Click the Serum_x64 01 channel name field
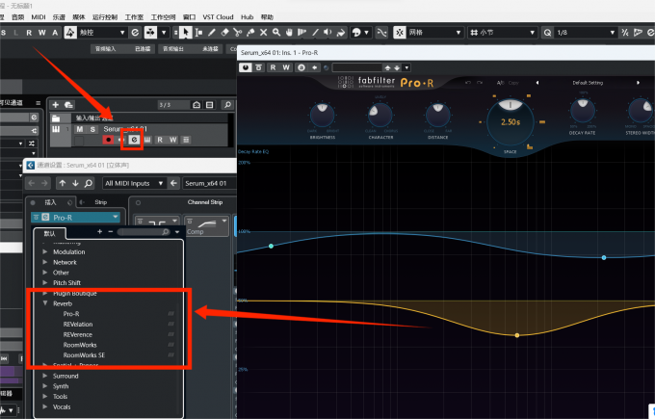This screenshot has width=655, height=419. [209, 183]
